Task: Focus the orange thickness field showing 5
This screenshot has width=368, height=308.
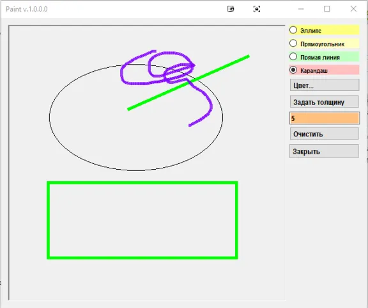Action: 325,118
